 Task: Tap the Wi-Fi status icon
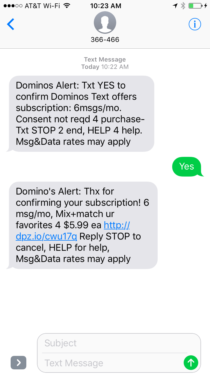pyautogui.click(x=67, y=6)
